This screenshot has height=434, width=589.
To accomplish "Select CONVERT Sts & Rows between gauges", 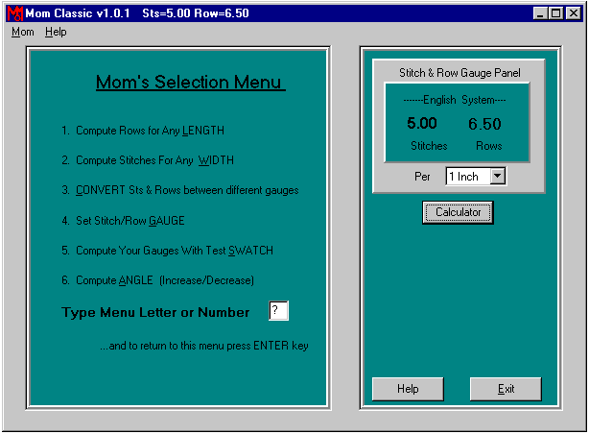I will coord(186,190).
